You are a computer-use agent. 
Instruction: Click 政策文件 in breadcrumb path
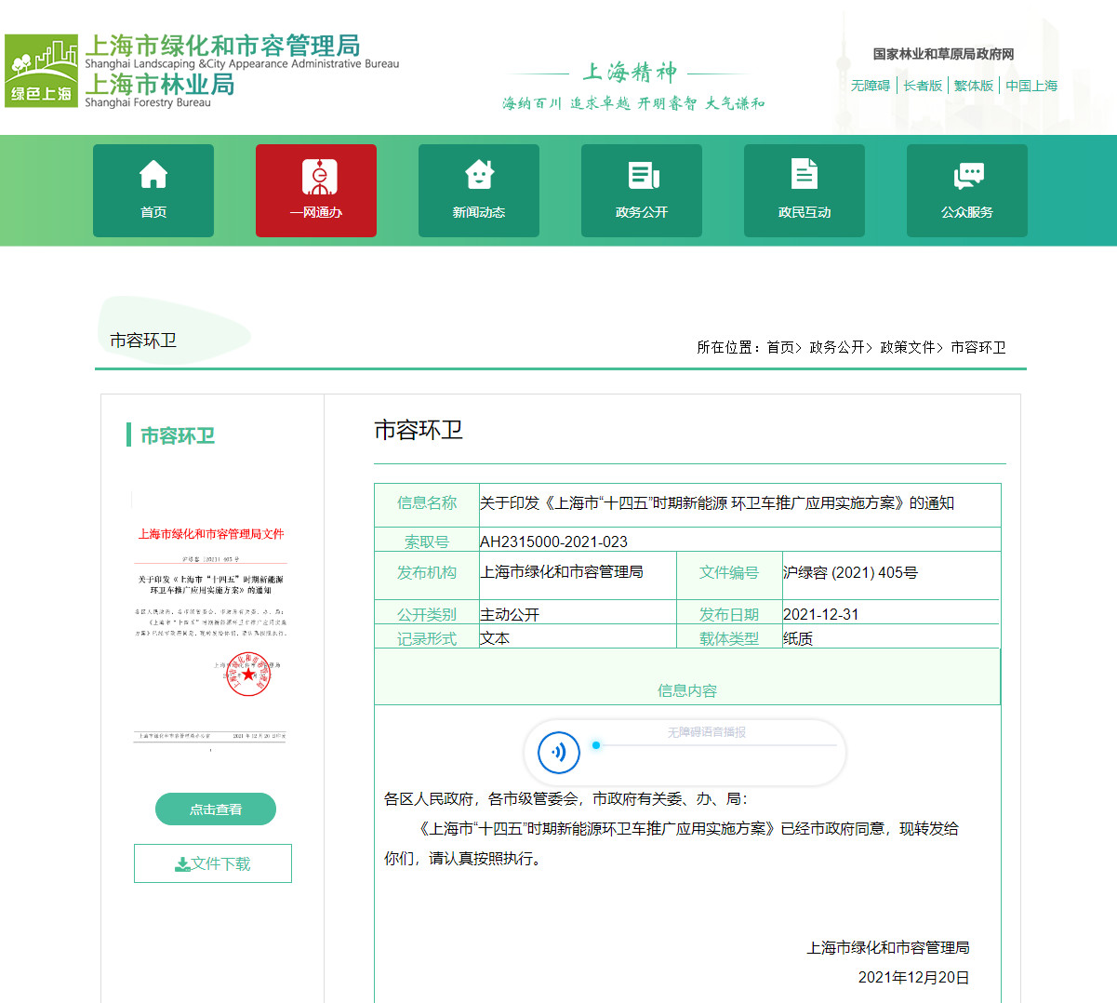907,347
